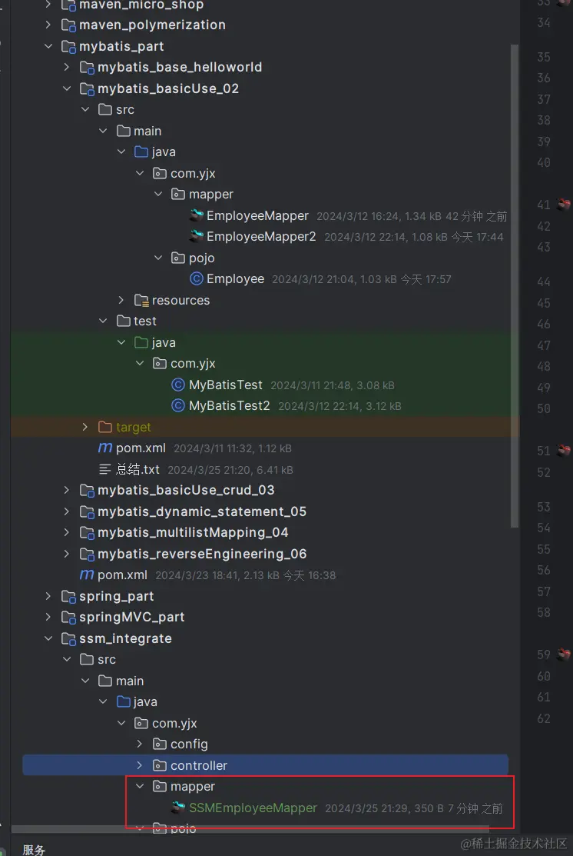Select the test folder under mybatis_basicUse_02

[144, 321]
